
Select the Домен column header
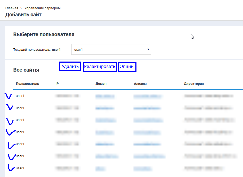101,84
